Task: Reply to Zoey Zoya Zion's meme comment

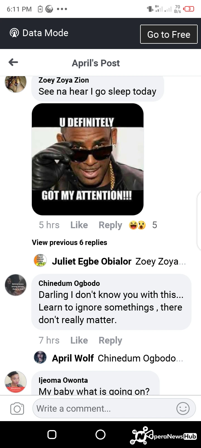Action: (x=110, y=225)
